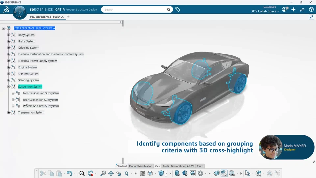Switch to the AR-VR tab
Image resolution: width=316 pixels, height=178 pixels.
(191, 166)
